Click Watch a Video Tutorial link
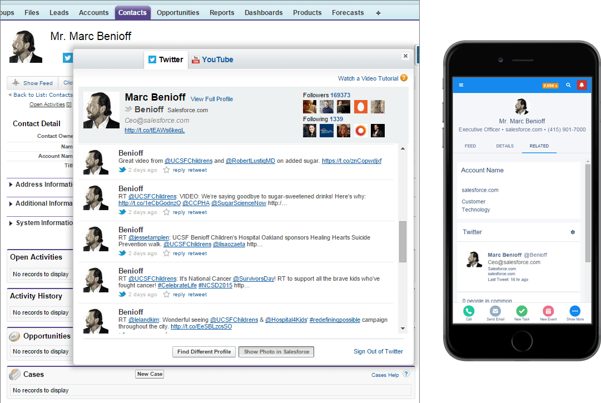 point(368,78)
